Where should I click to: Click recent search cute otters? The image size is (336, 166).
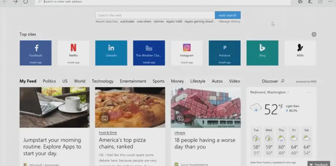[144, 21]
